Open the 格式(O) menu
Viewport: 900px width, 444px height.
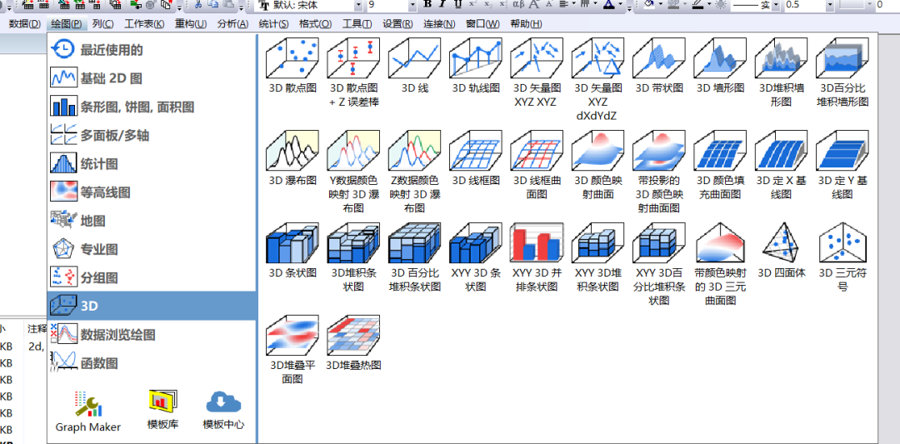tap(315, 24)
